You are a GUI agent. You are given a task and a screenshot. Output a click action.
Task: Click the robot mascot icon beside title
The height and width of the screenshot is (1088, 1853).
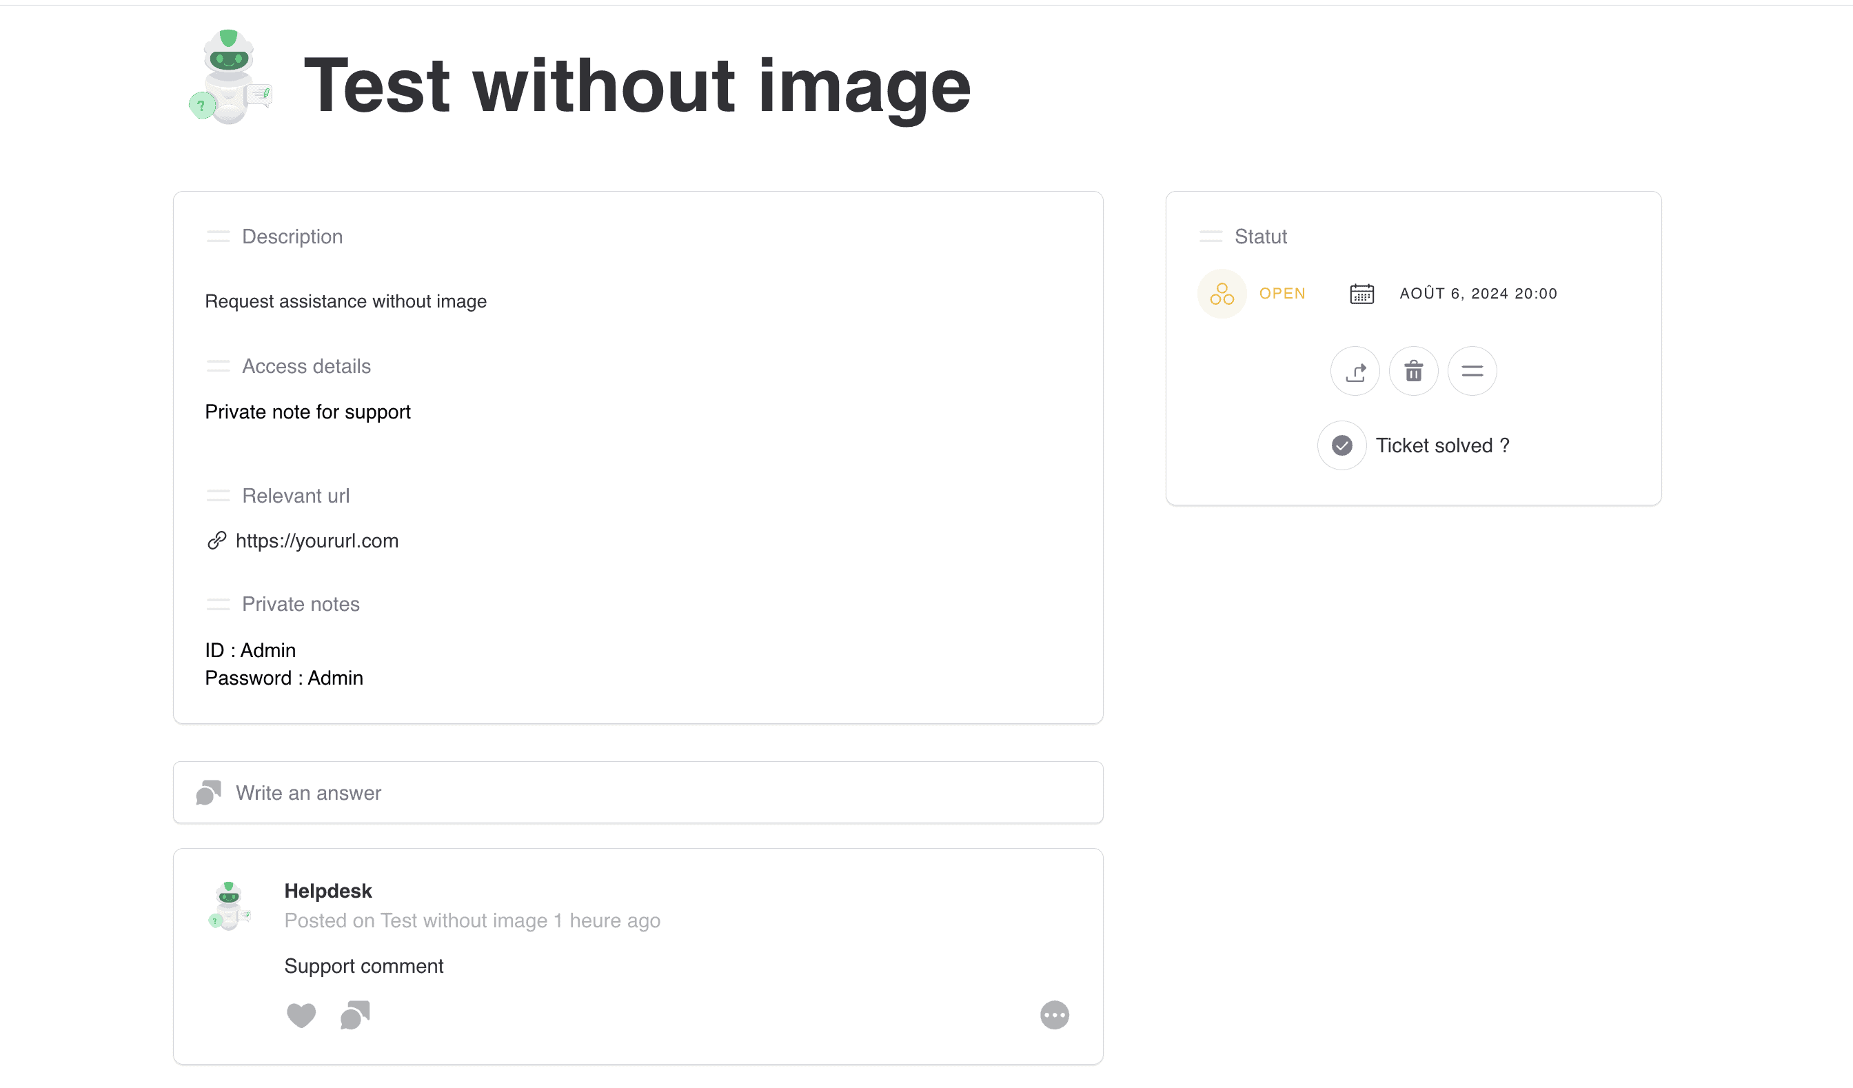tap(230, 78)
